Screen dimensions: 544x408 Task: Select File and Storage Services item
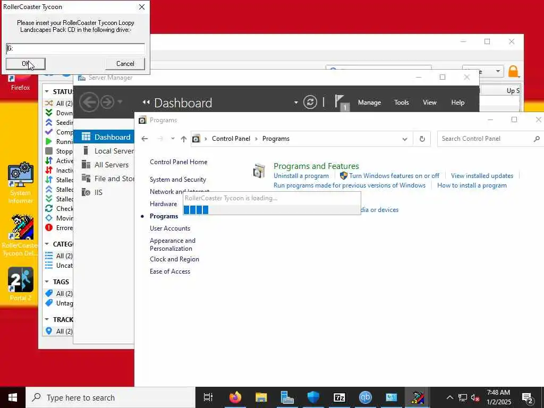pos(104,178)
